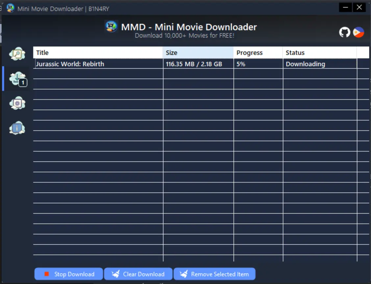Click the Clear Download button
Screen dimensions: 371x284
138,274
